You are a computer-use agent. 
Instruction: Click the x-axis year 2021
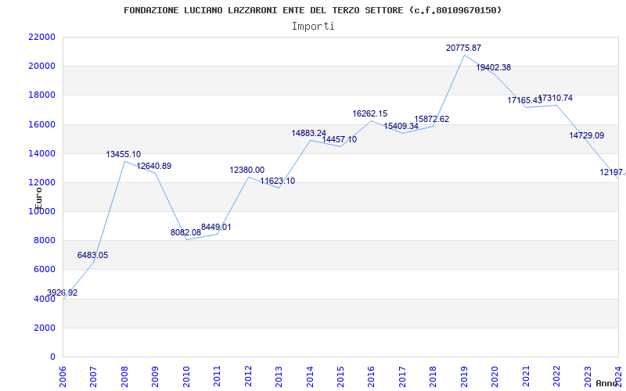[x=526, y=376]
